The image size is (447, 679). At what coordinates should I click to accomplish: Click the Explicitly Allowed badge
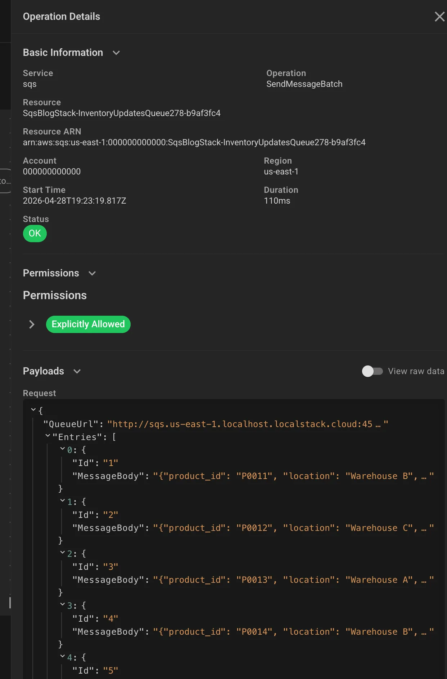click(88, 324)
